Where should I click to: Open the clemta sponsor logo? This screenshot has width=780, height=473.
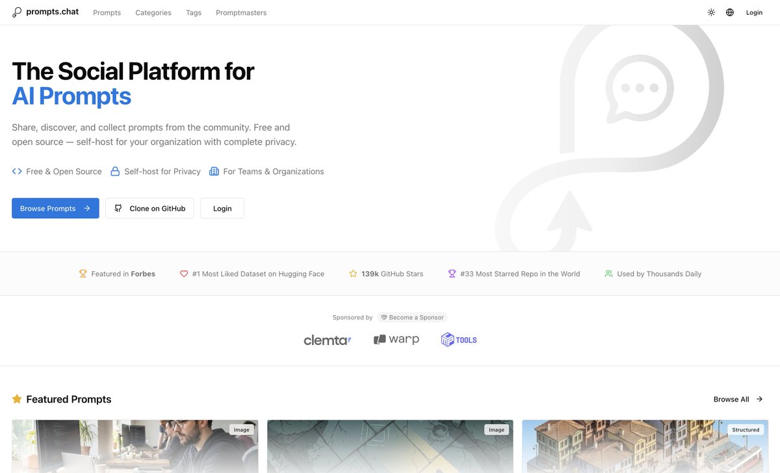[328, 340]
